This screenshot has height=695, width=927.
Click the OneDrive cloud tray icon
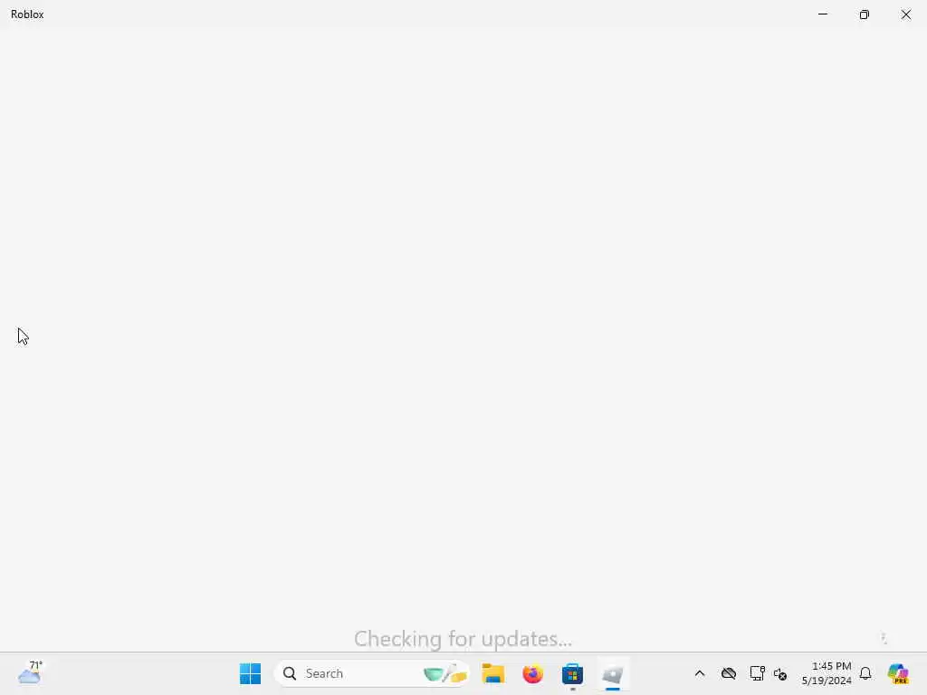click(729, 673)
